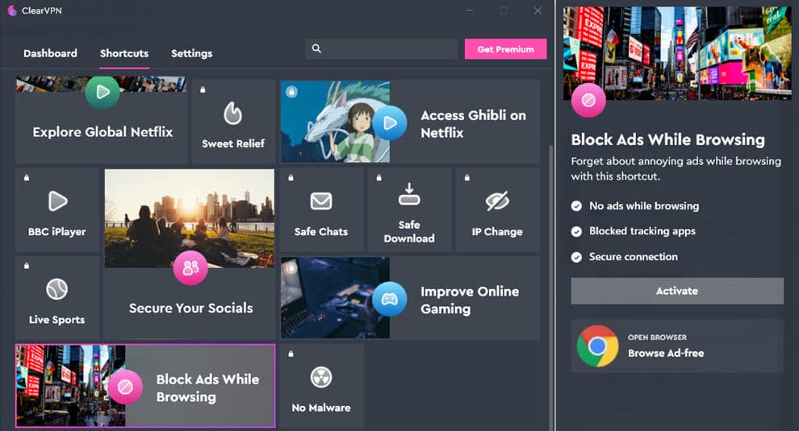Click the lock icon on Safe Download tile
The image size is (799, 431).
(379, 177)
